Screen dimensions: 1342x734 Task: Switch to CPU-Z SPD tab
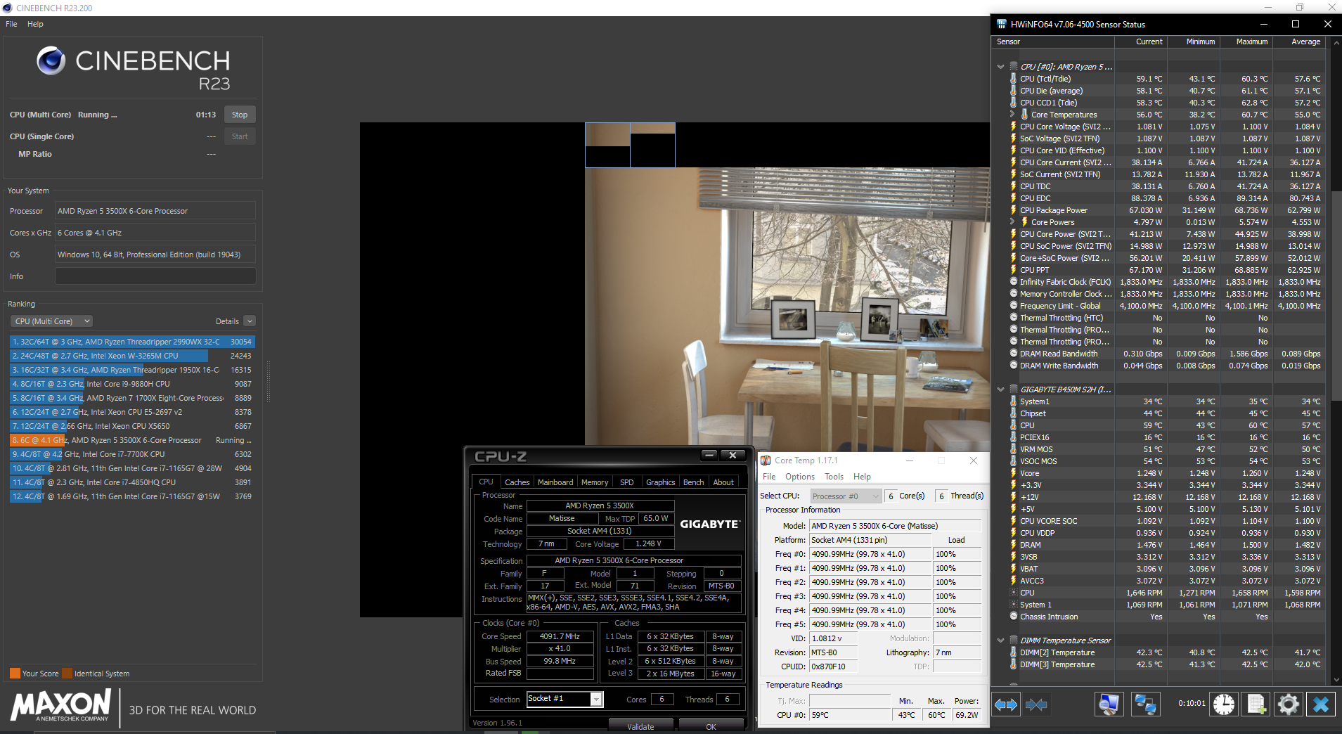626,482
